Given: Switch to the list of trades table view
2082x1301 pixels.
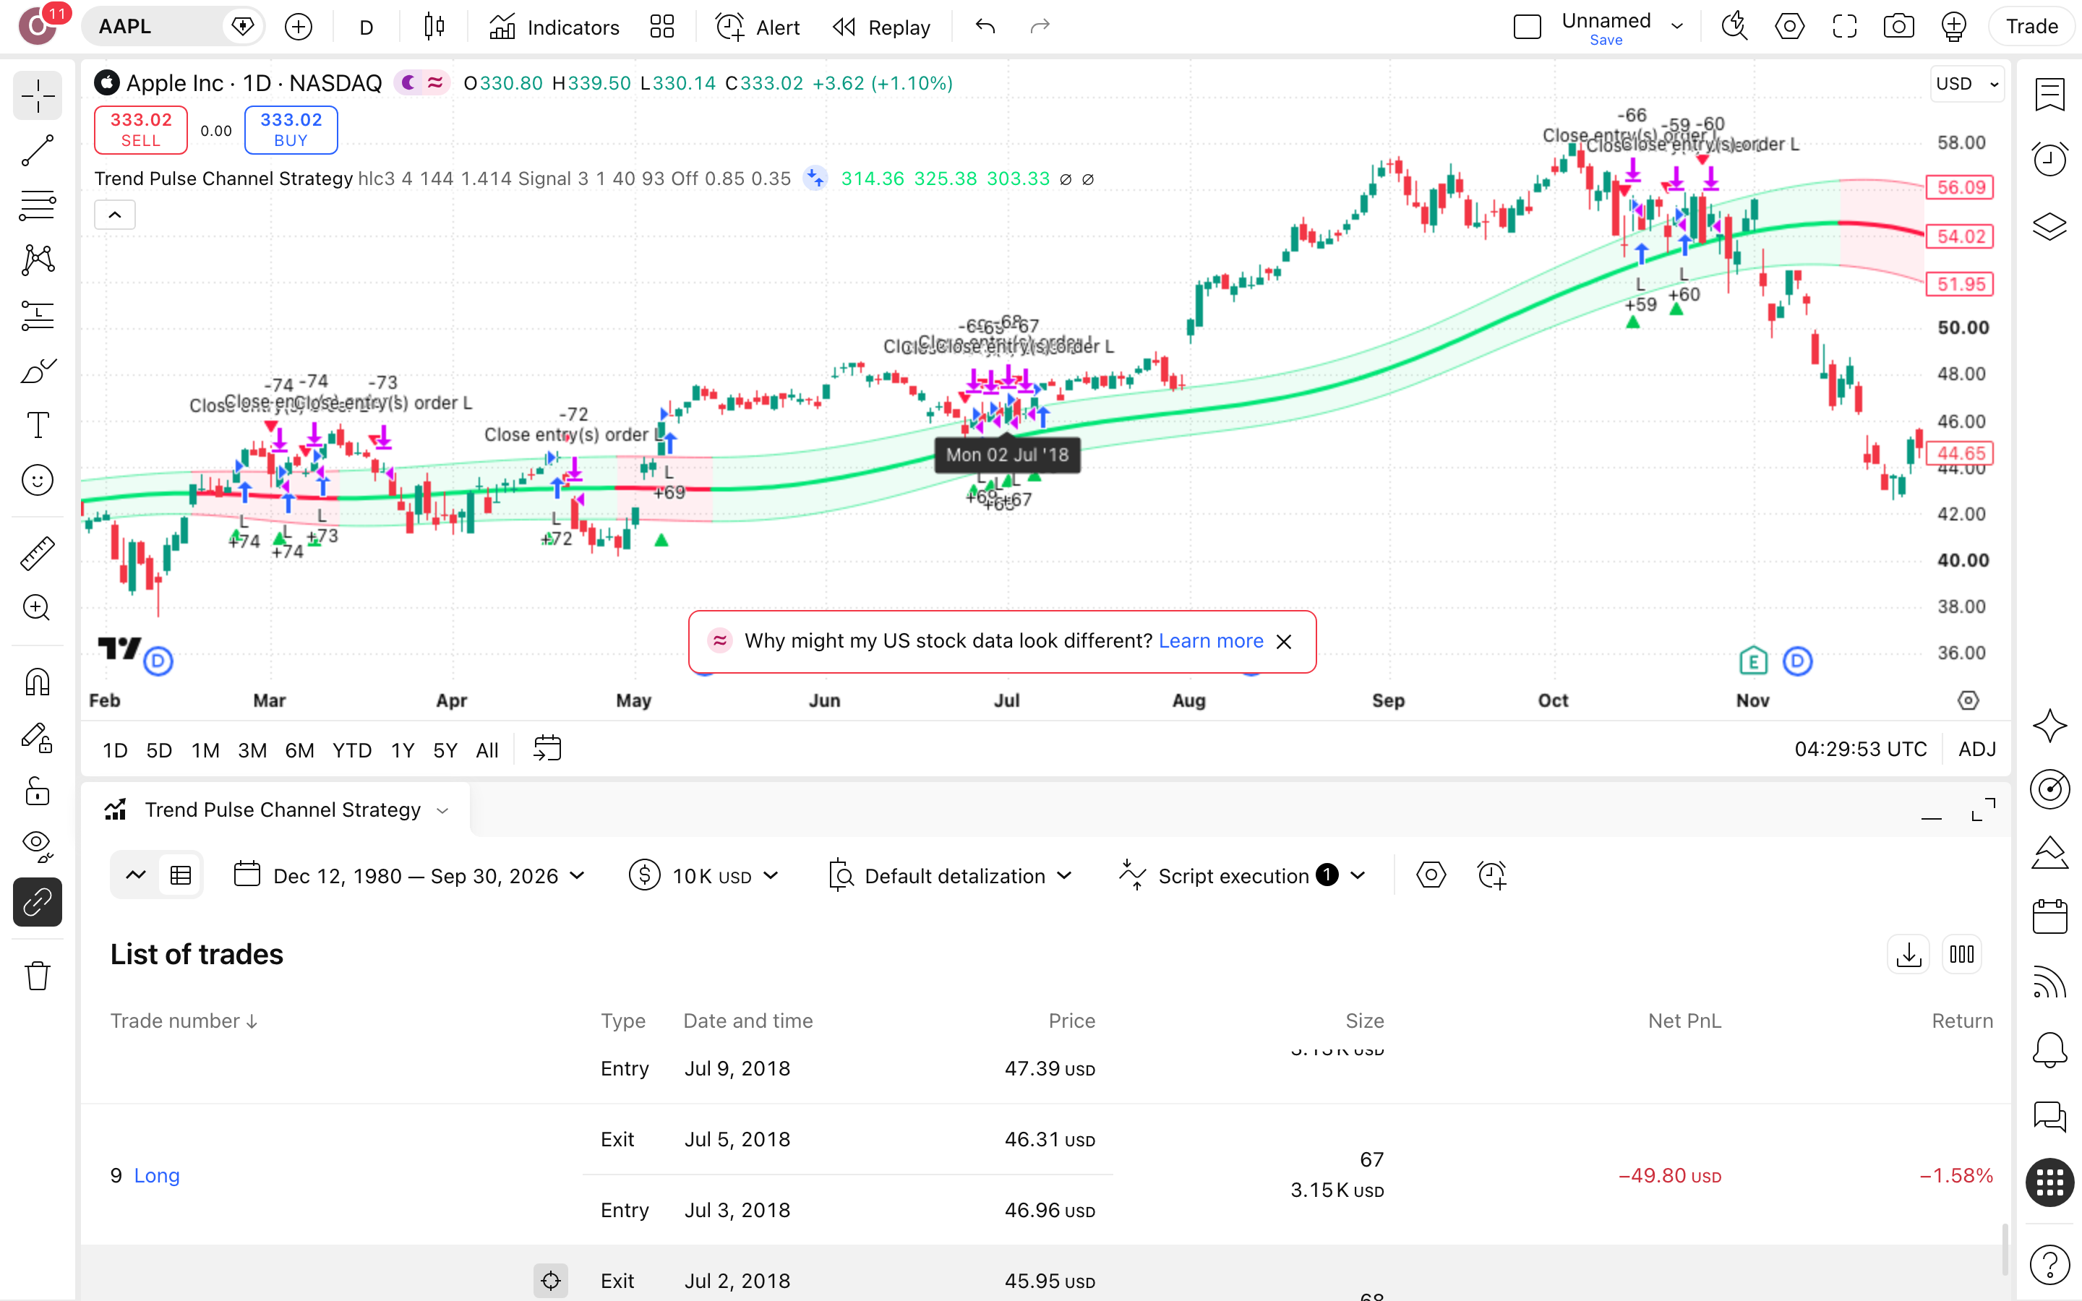Looking at the screenshot, I should [x=181, y=876].
